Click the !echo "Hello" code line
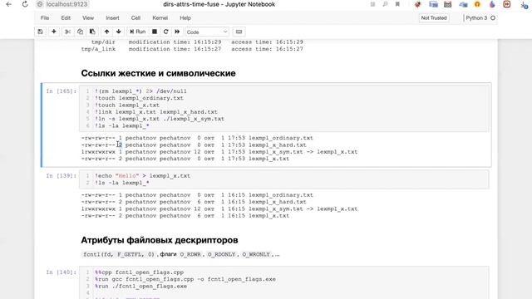 point(142,175)
